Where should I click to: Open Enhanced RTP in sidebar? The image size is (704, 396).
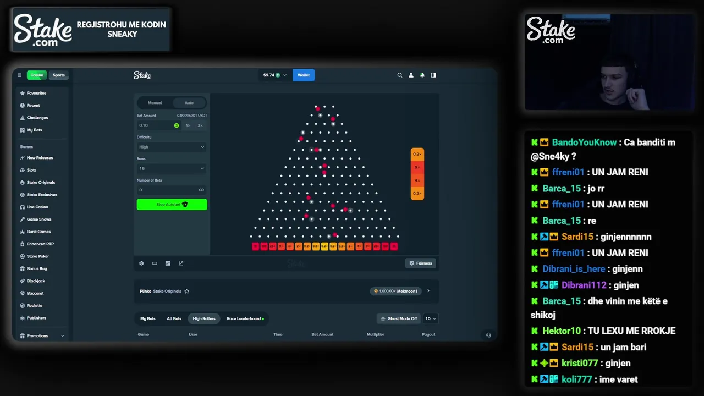[40, 244]
